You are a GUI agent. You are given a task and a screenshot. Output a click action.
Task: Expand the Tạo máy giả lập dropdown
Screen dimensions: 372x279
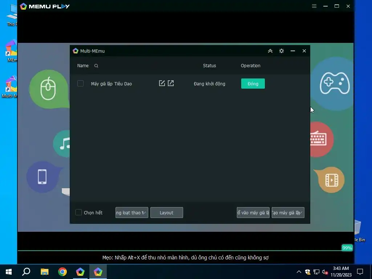point(288,213)
